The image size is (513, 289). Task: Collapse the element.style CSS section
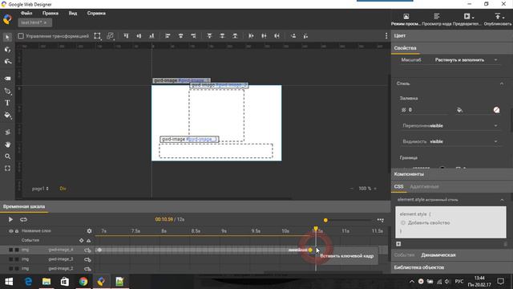(502, 200)
